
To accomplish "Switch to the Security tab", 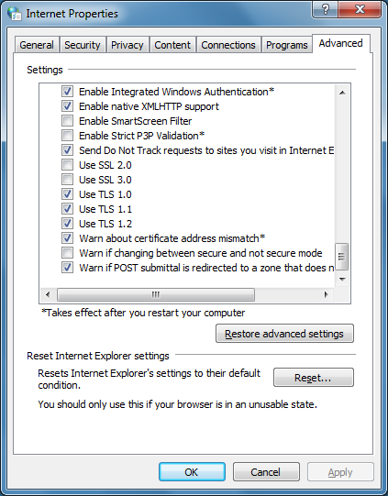I will pos(83,45).
